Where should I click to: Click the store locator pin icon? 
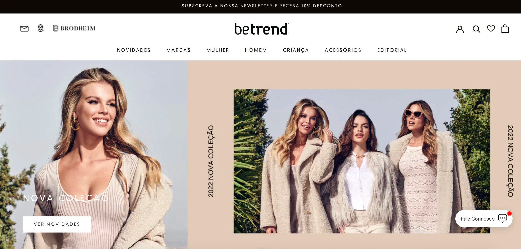(x=41, y=28)
